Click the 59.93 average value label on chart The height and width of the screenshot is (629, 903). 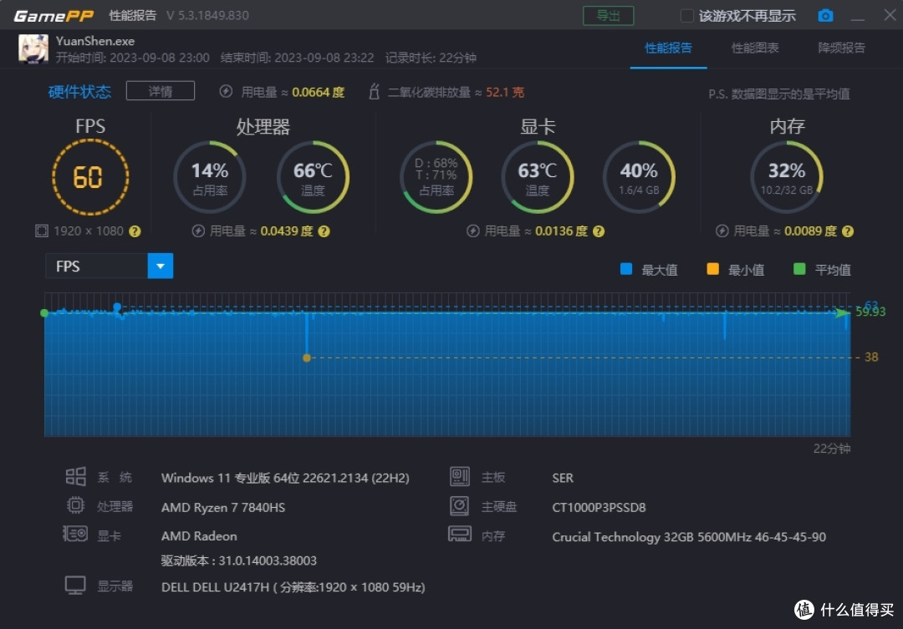coord(870,312)
